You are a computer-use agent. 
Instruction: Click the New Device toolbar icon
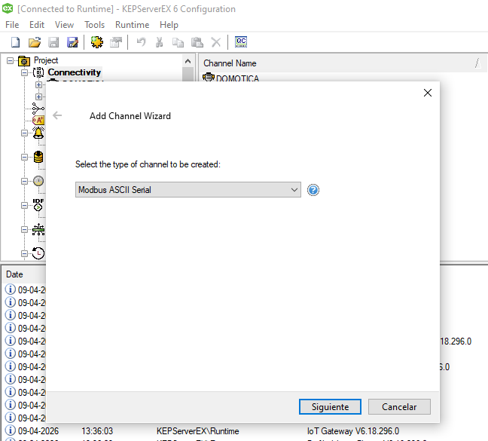coord(116,42)
